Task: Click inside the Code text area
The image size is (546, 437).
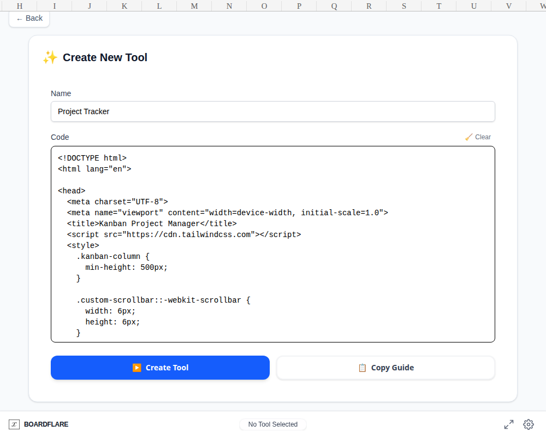Action: point(272,244)
